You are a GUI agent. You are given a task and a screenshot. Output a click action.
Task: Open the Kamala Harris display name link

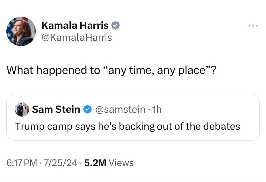click(75, 26)
